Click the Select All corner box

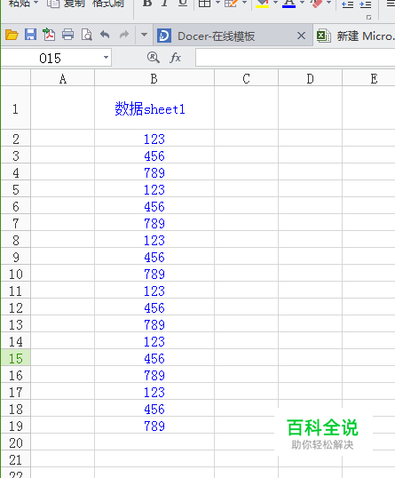(x=15, y=77)
